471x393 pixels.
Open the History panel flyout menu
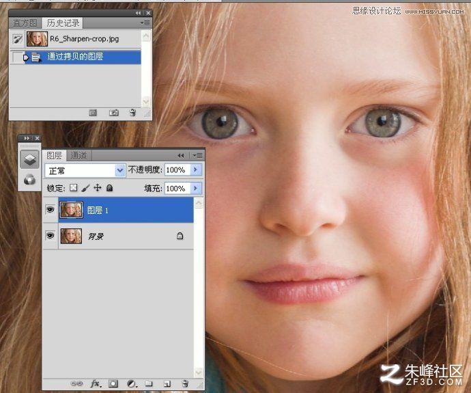click(145, 23)
